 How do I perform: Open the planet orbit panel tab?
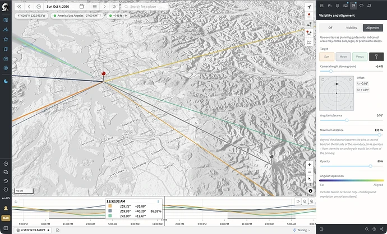click(x=370, y=6)
